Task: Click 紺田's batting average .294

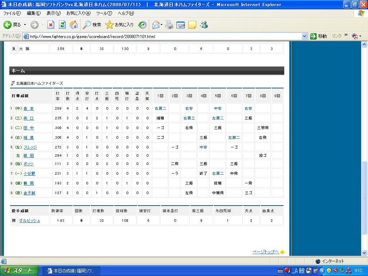Action: tap(58, 155)
